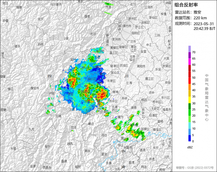The image size is (217, 172).
Task: Click the 木里 label on the map
Action: pyautogui.click(x=13, y=148)
